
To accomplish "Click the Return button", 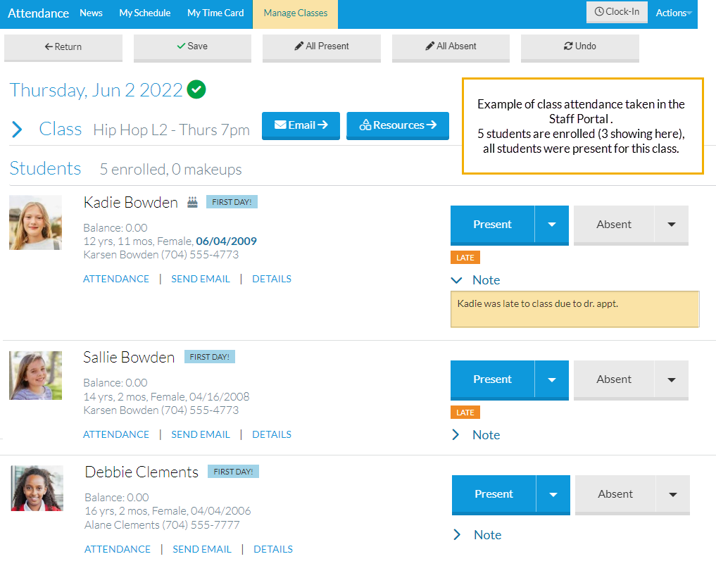I will click(63, 46).
